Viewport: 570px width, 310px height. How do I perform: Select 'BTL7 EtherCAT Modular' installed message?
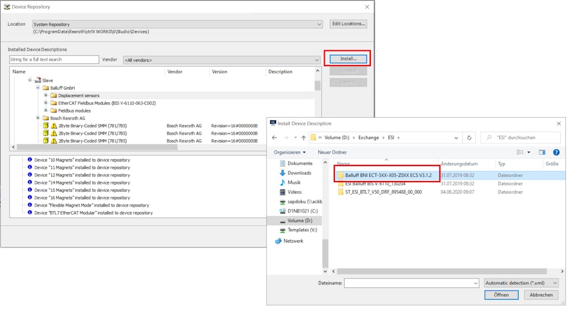pyautogui.click(x=94, y=213)
